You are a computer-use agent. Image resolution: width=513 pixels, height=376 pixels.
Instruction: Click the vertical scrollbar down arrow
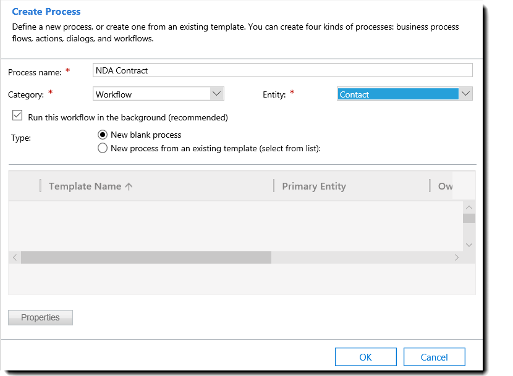(469, 244)
